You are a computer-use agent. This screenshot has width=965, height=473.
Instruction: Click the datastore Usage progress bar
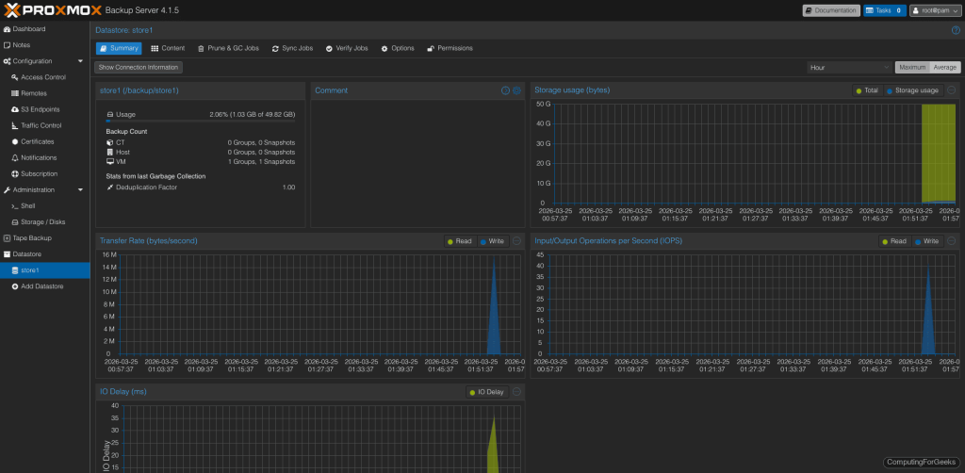point(201,122)
